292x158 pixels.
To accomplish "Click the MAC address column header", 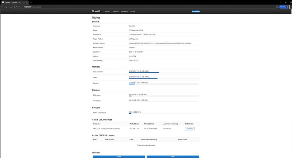I will [x=149, y=124].
